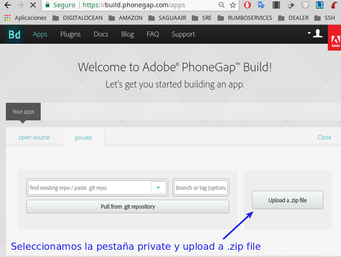Open the FAQ navigation item
341x257 pixels.
153,34
